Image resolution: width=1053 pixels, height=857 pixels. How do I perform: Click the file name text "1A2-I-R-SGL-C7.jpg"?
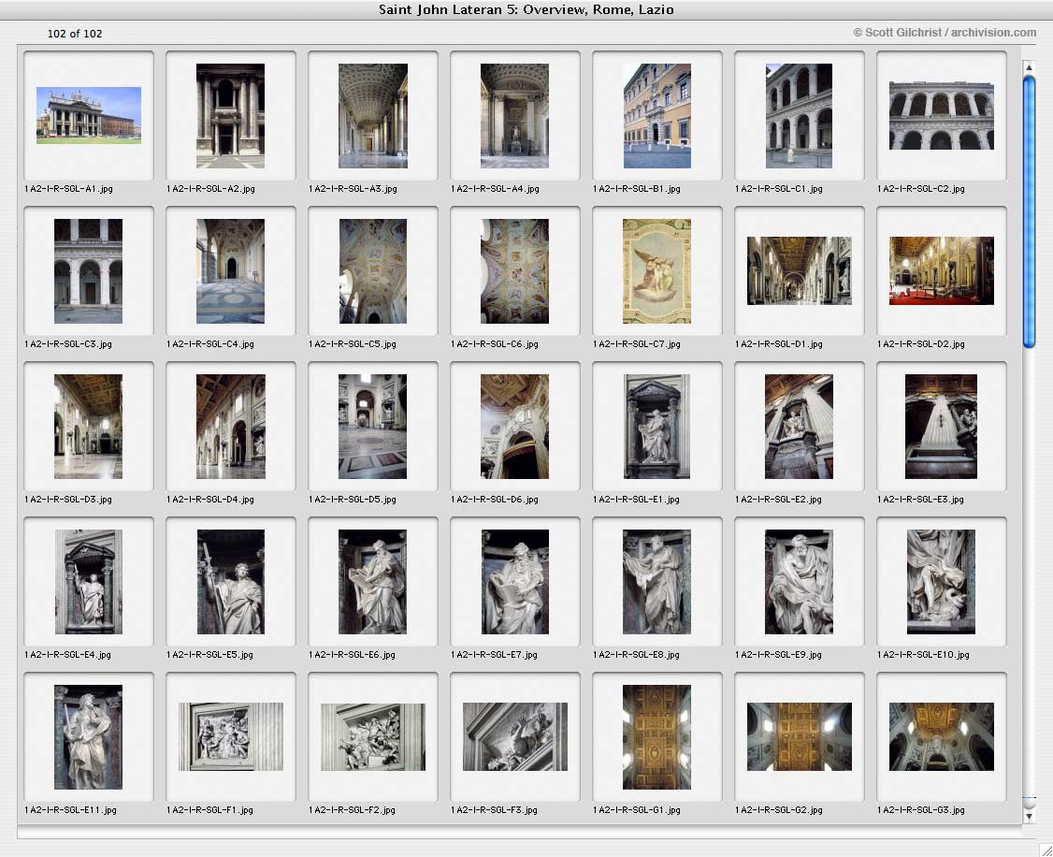tap(637, 344)
